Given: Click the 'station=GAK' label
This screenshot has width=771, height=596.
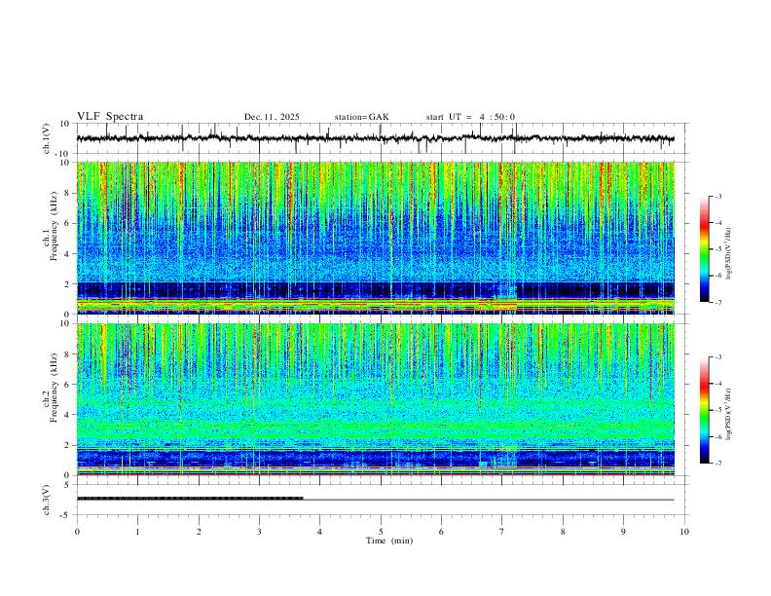Looking at the screenshot, I should point(362,117).
